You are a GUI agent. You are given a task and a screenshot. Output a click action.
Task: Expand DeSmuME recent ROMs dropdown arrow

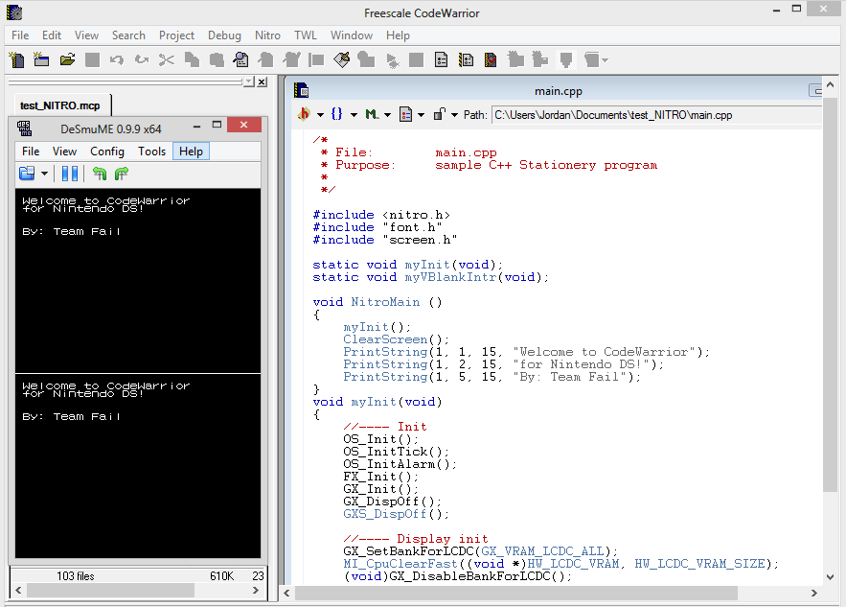point(44,174)
